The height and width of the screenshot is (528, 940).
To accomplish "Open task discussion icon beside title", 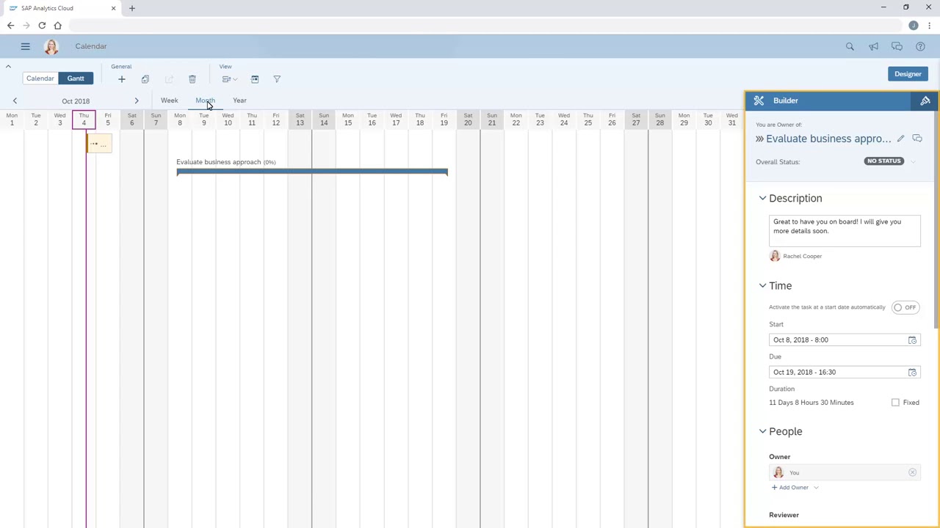I will point(917,139).
